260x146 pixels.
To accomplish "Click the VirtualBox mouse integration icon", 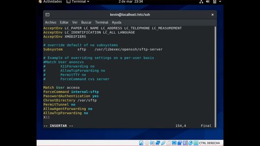I will coord(191,143).
